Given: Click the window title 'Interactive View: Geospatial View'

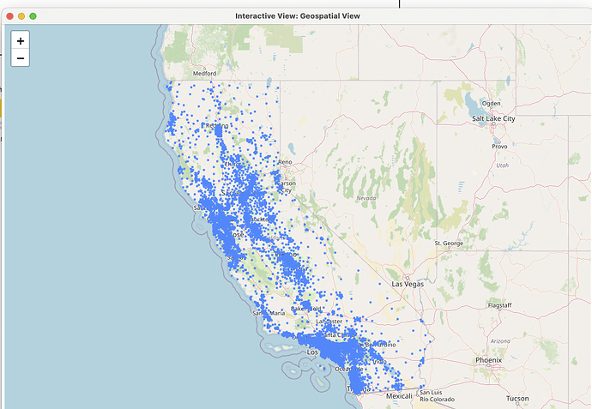Looking at the screenshot, I should 297,15.
